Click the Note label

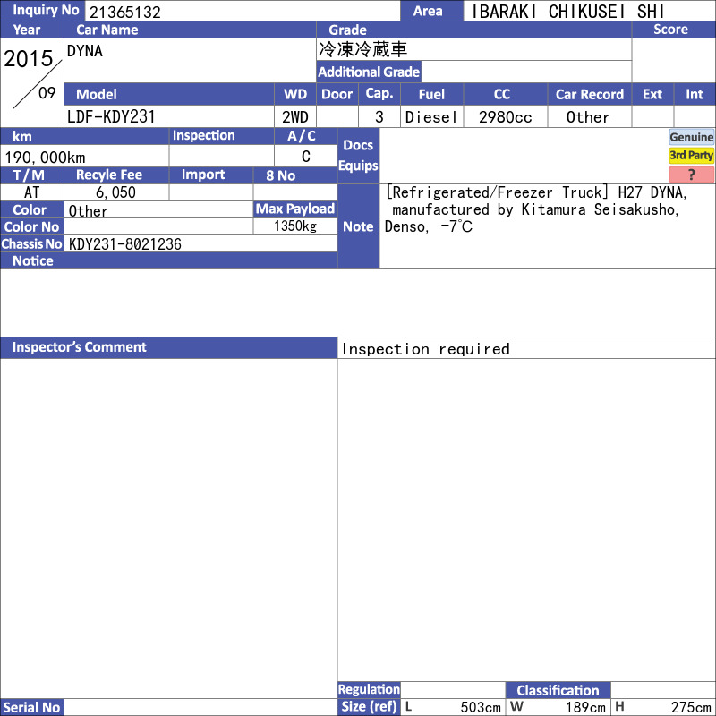coord(358,226)
